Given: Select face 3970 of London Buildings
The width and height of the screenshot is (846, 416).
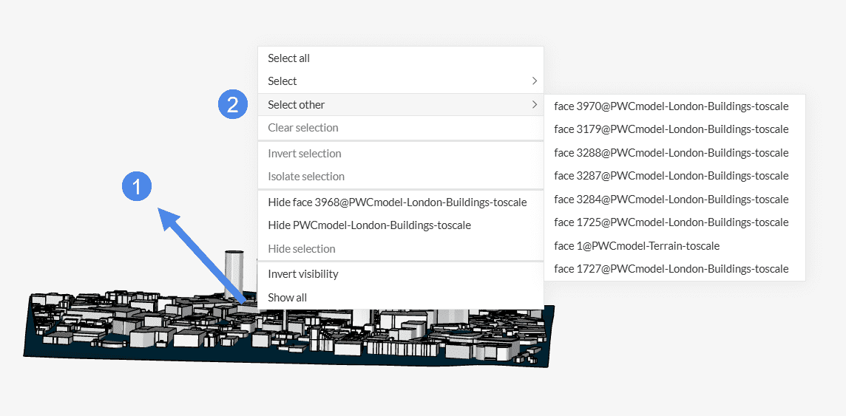Looking at the screenshot, I should pyautogui.click(x=671, y=106).
